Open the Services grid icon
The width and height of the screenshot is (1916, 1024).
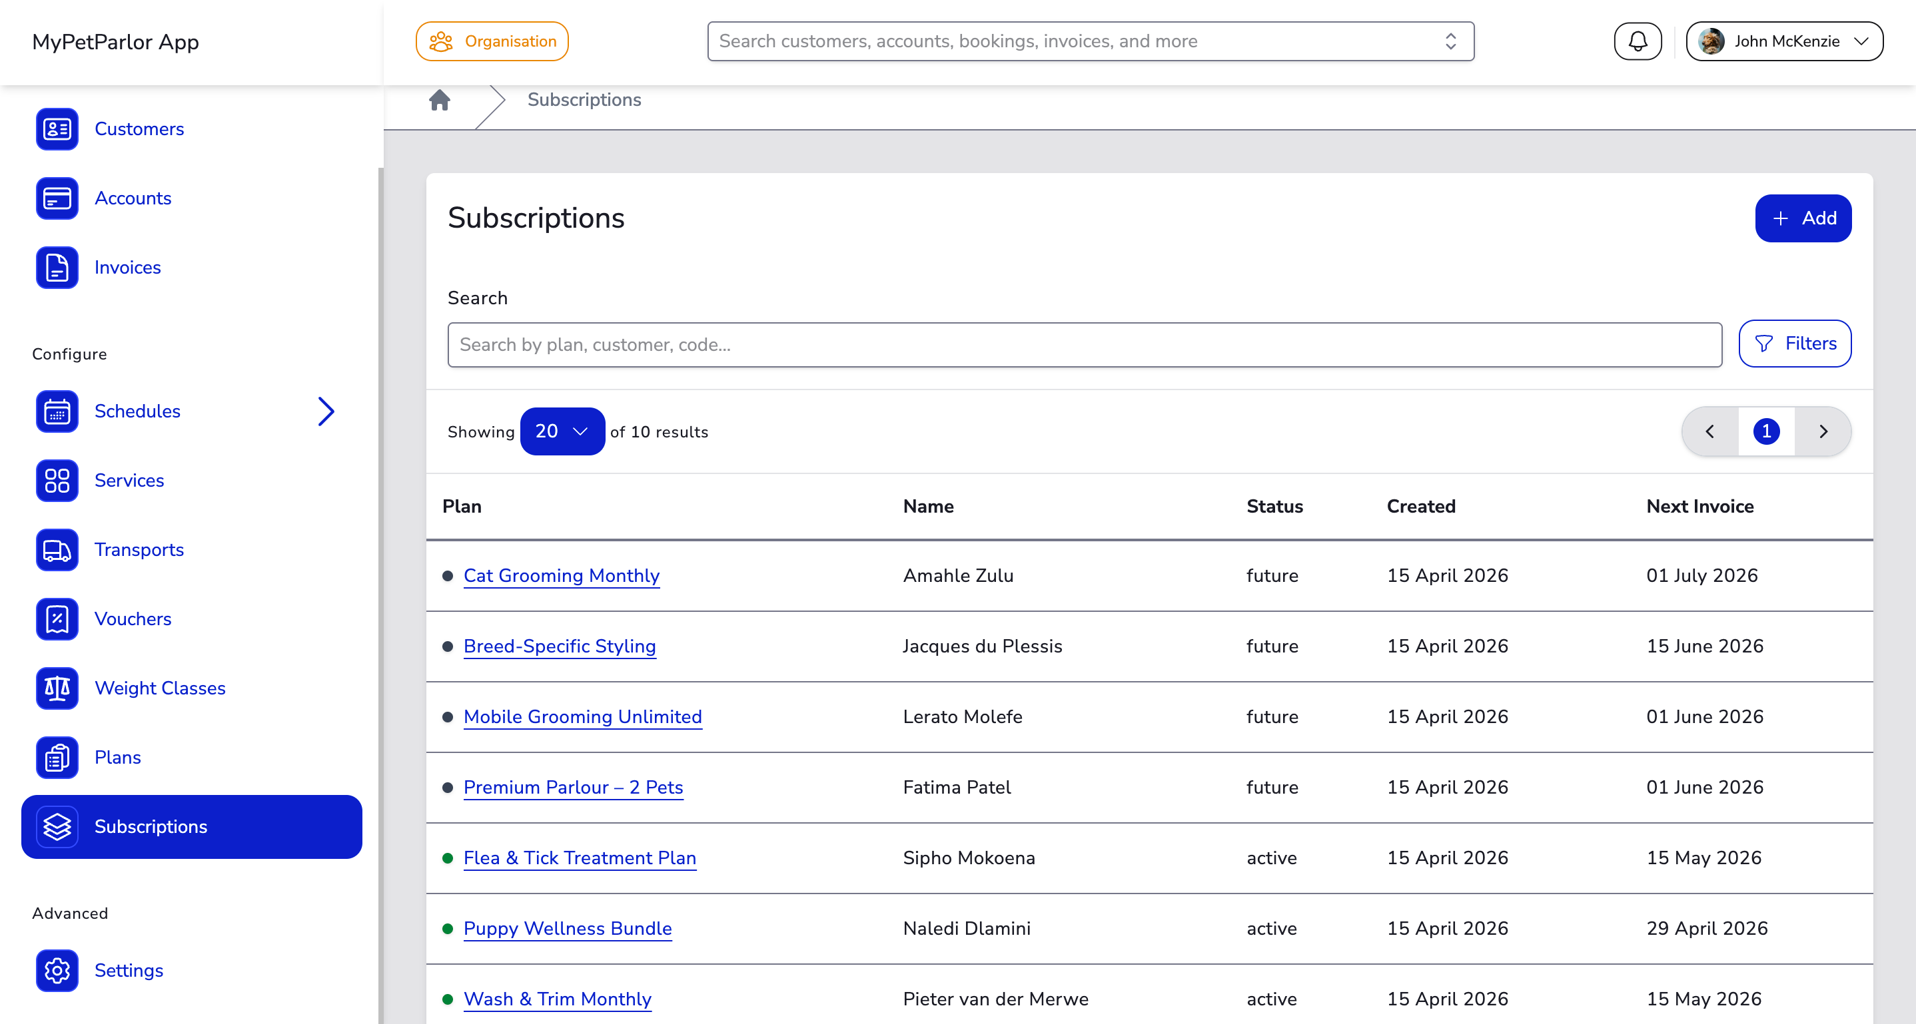(x=57, y=481)
